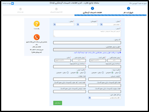This screenshot has height=112, width=149.
Task: Click the link to get geographic coordinates
Action: pos(97,53)
